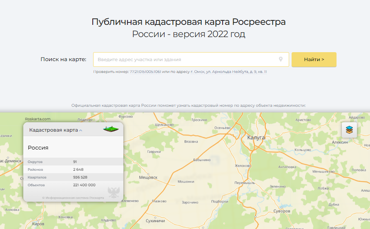Click Сухиничи town label on map
Image resolution: width=370 pixels, height=229 pixels.
[155, 221]
